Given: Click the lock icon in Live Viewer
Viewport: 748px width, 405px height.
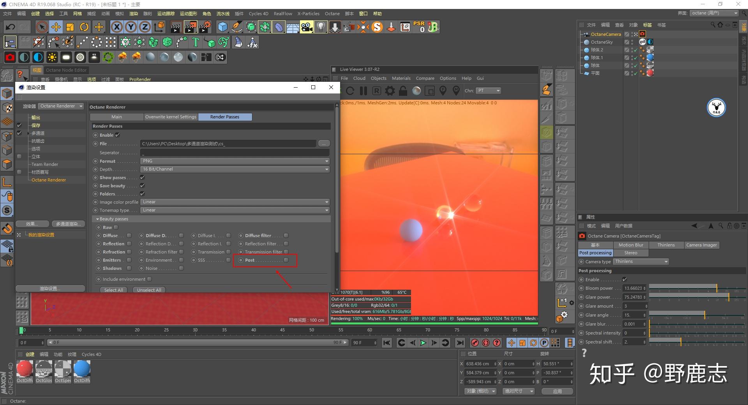Looking at the screenshot, I should 403,91.
